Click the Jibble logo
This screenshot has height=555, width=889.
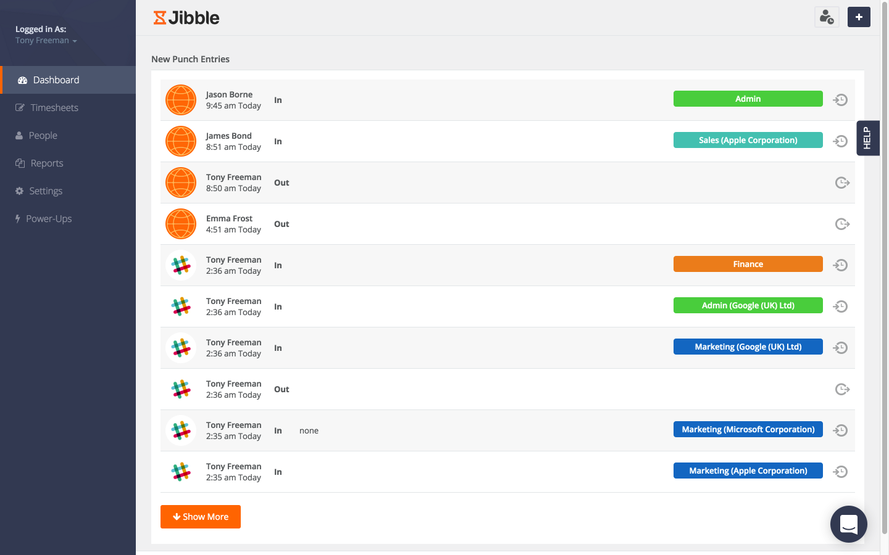186,17
